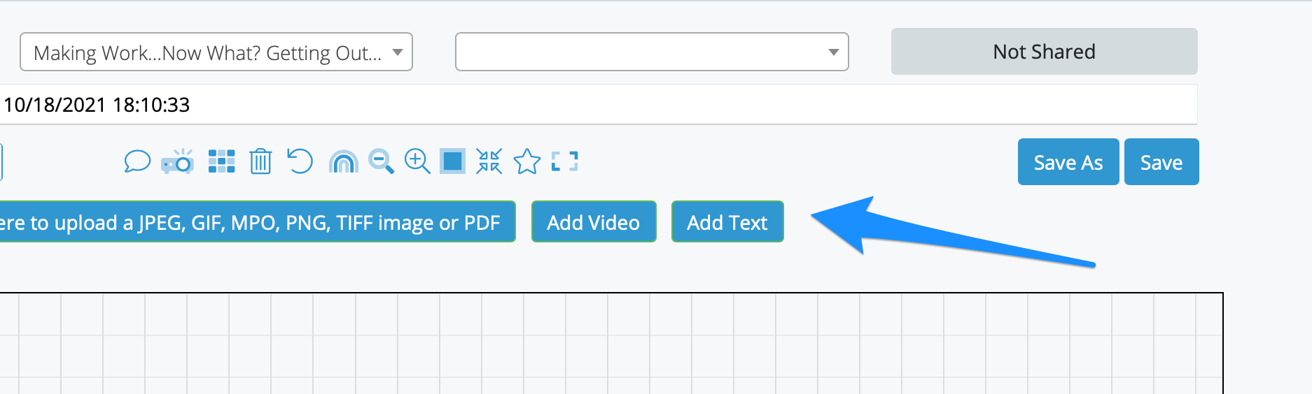Select the rainbow arch icon
Screen dimensions: 1312x394
point(343,162)
